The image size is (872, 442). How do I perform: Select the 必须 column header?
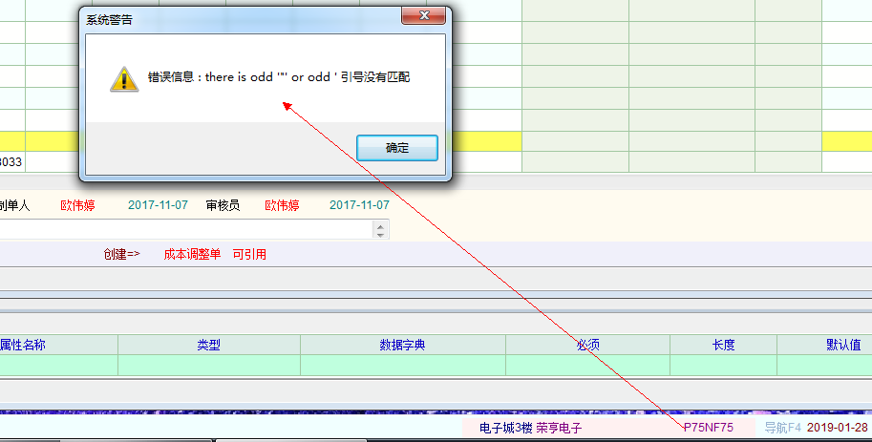point(587,345)
